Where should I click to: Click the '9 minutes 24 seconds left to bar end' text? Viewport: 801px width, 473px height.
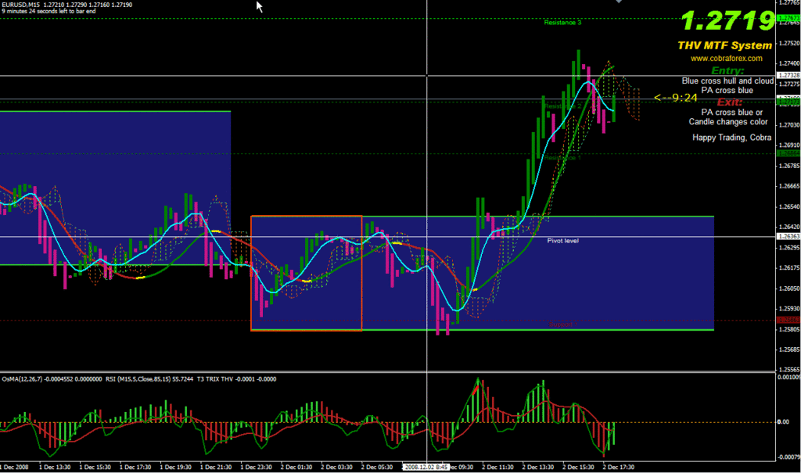(x=48, y=11)
